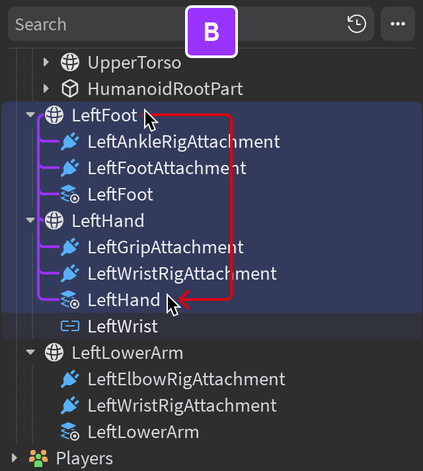423x471 pixels.
Task: Expand the Players service
Action: pyautogui.click(x=14, y=458)
